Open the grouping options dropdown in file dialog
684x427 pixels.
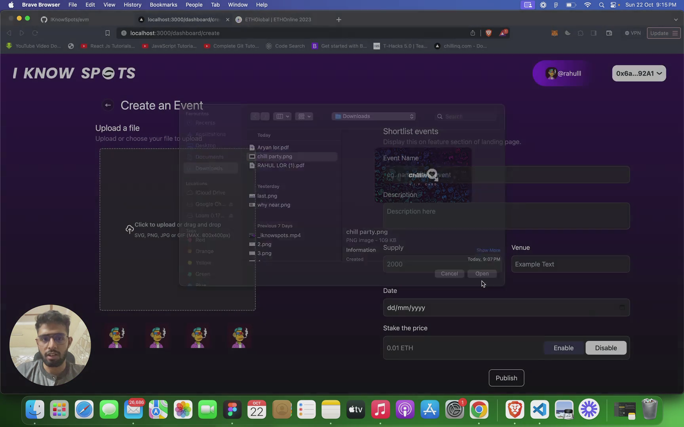304,116
